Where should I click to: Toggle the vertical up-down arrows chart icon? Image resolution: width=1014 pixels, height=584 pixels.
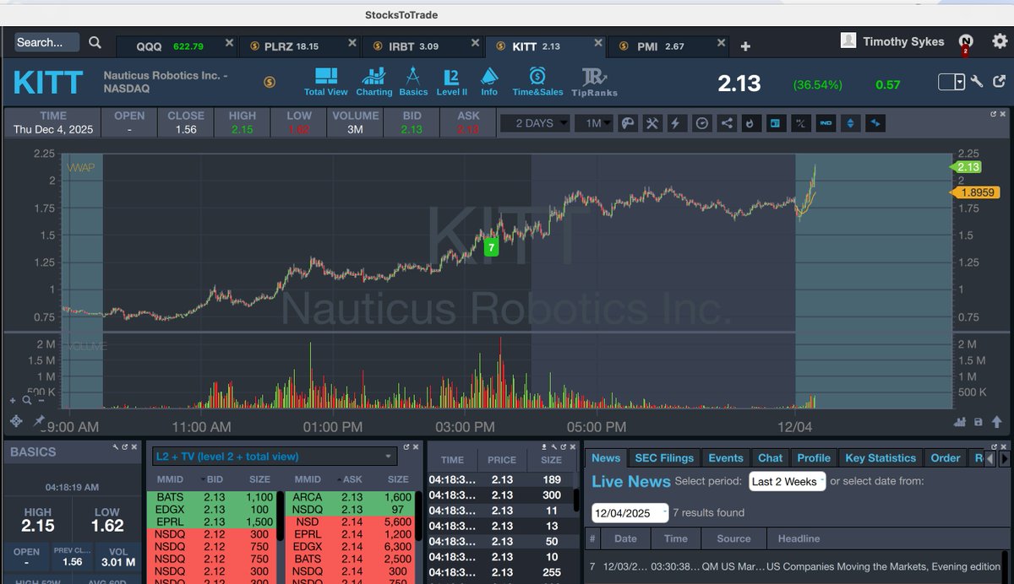click(850, 123)
